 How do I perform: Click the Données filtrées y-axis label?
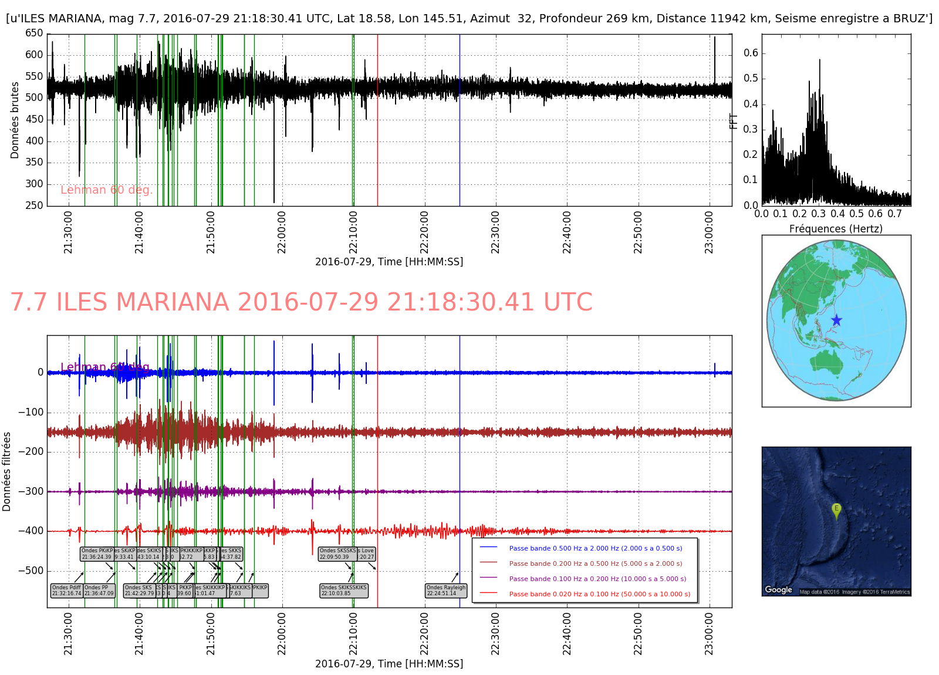(x=7, y=471)
